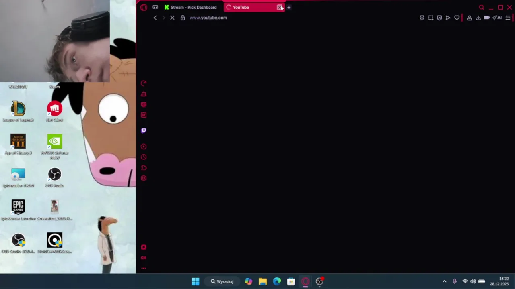Open Easy Setup menu lines icon
The height and width of the screenshot is (289, 515).
pos(508,18)
